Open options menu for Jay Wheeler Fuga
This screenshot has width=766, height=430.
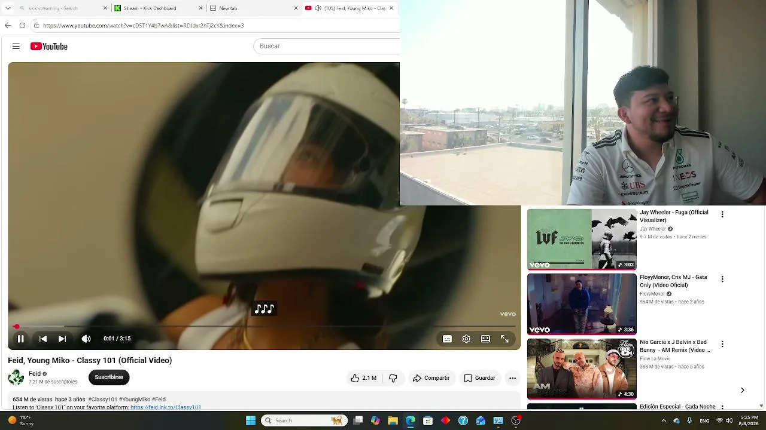pos(722,214)
